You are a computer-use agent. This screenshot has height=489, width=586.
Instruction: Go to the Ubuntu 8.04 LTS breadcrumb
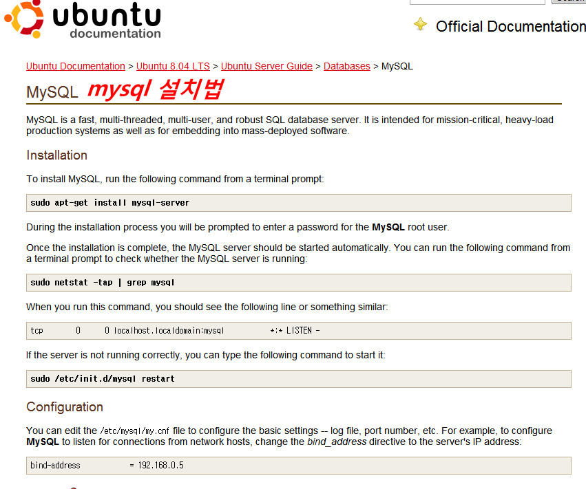point(173,67)
